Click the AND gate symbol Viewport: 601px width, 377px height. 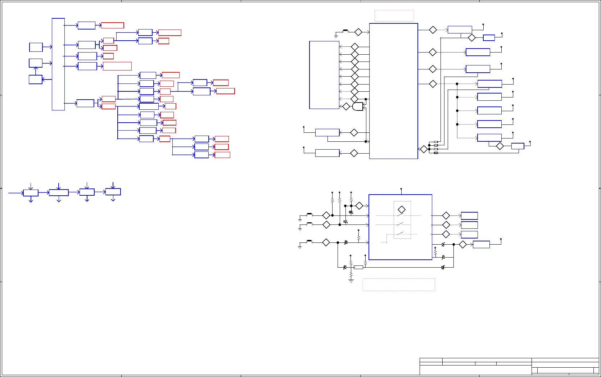pos(358,106)
